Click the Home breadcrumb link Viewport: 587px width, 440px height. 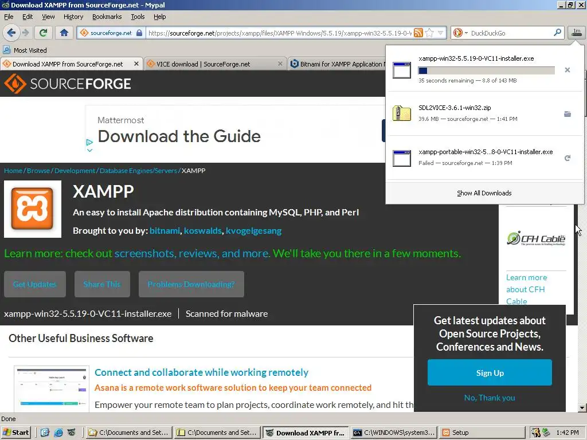click(13, 171)
